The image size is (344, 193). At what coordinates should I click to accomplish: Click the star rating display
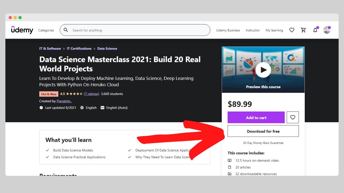coord(74,94)
